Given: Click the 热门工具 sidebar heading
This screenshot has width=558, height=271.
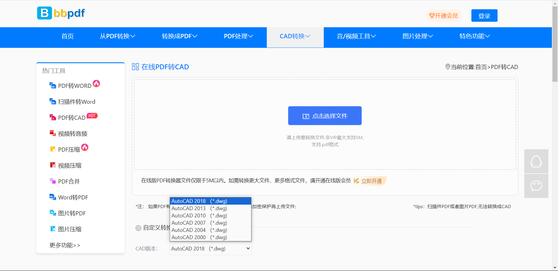Looking at the screenshot, I should tap(54, 71).
